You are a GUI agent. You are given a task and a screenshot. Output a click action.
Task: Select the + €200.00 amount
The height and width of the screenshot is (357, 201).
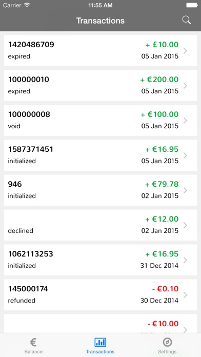pyautogui.click(x=159, y=80)
